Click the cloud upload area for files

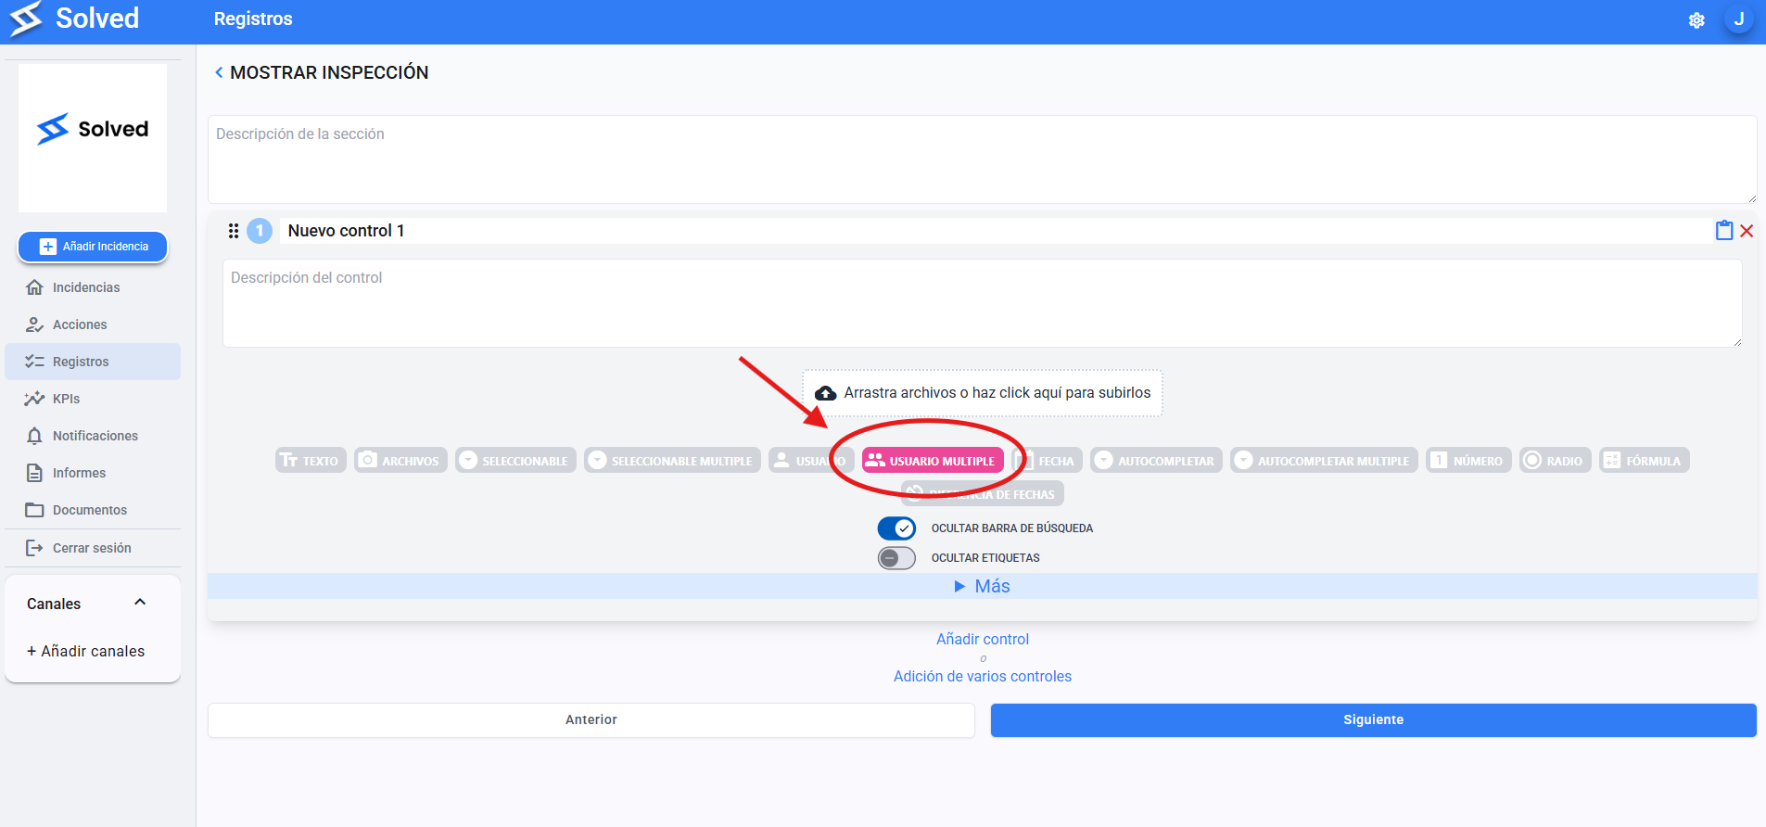[x=983, y=393]
